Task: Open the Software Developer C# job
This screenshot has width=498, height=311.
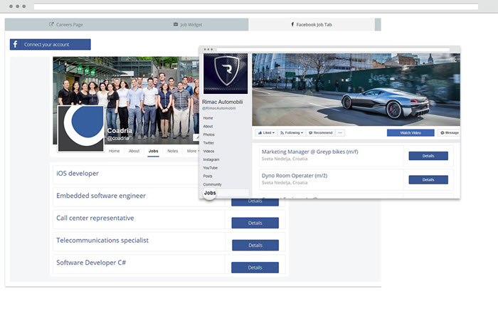Action: [x=91, y=263]
